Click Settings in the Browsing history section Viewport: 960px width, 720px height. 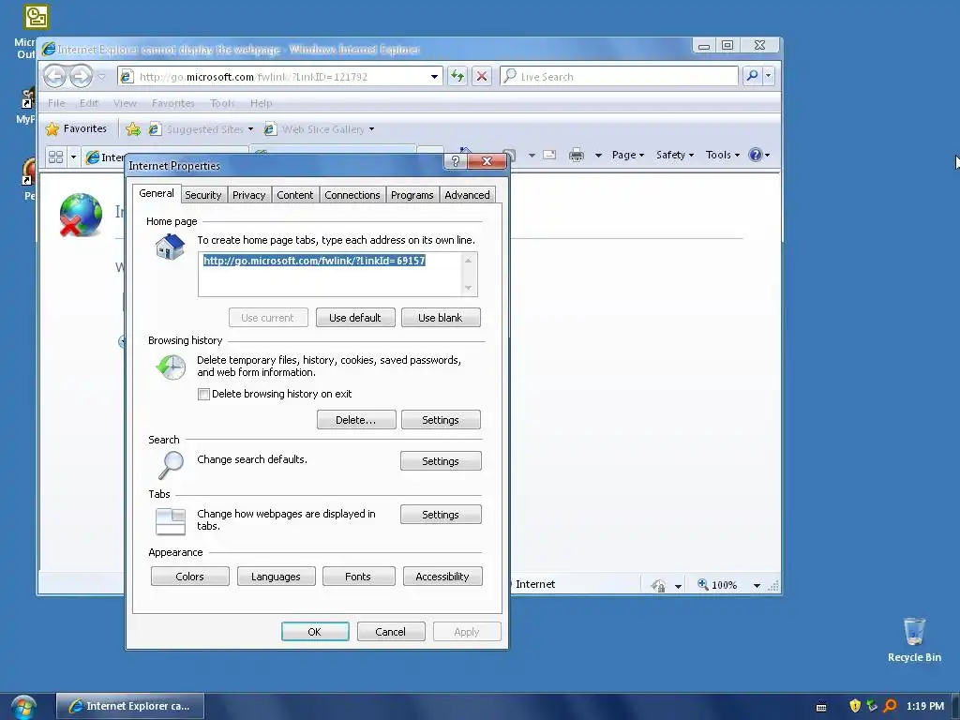pos(441,420)
